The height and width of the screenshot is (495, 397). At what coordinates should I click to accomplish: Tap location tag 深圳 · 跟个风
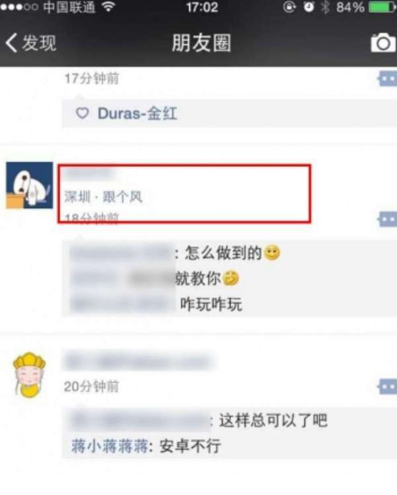[103, 197]
